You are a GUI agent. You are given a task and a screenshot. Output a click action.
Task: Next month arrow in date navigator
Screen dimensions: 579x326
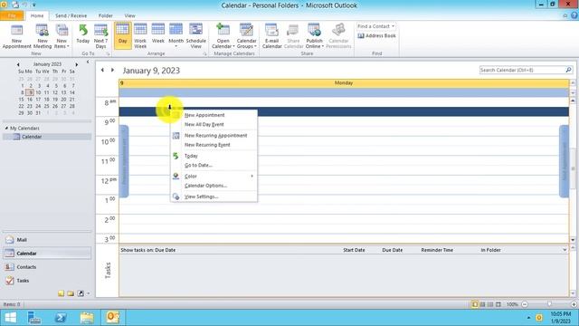click(76, 64)
